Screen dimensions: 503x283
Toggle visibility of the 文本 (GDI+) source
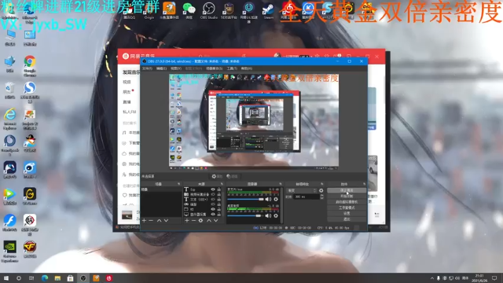[x=213, y=199]
